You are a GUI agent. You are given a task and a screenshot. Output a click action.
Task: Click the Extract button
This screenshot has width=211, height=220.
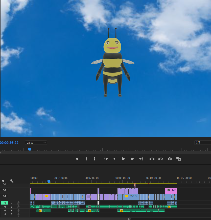[x=161, y=159]
